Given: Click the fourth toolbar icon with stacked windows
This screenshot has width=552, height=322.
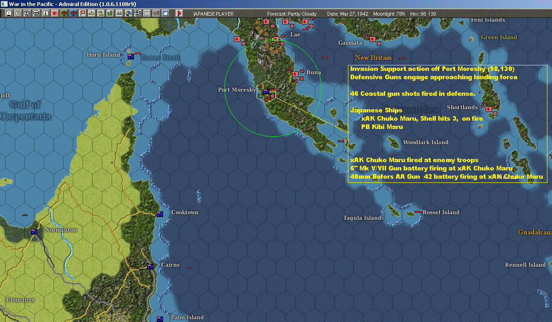Looking at the screenshot, I should [x=36, y=13].
